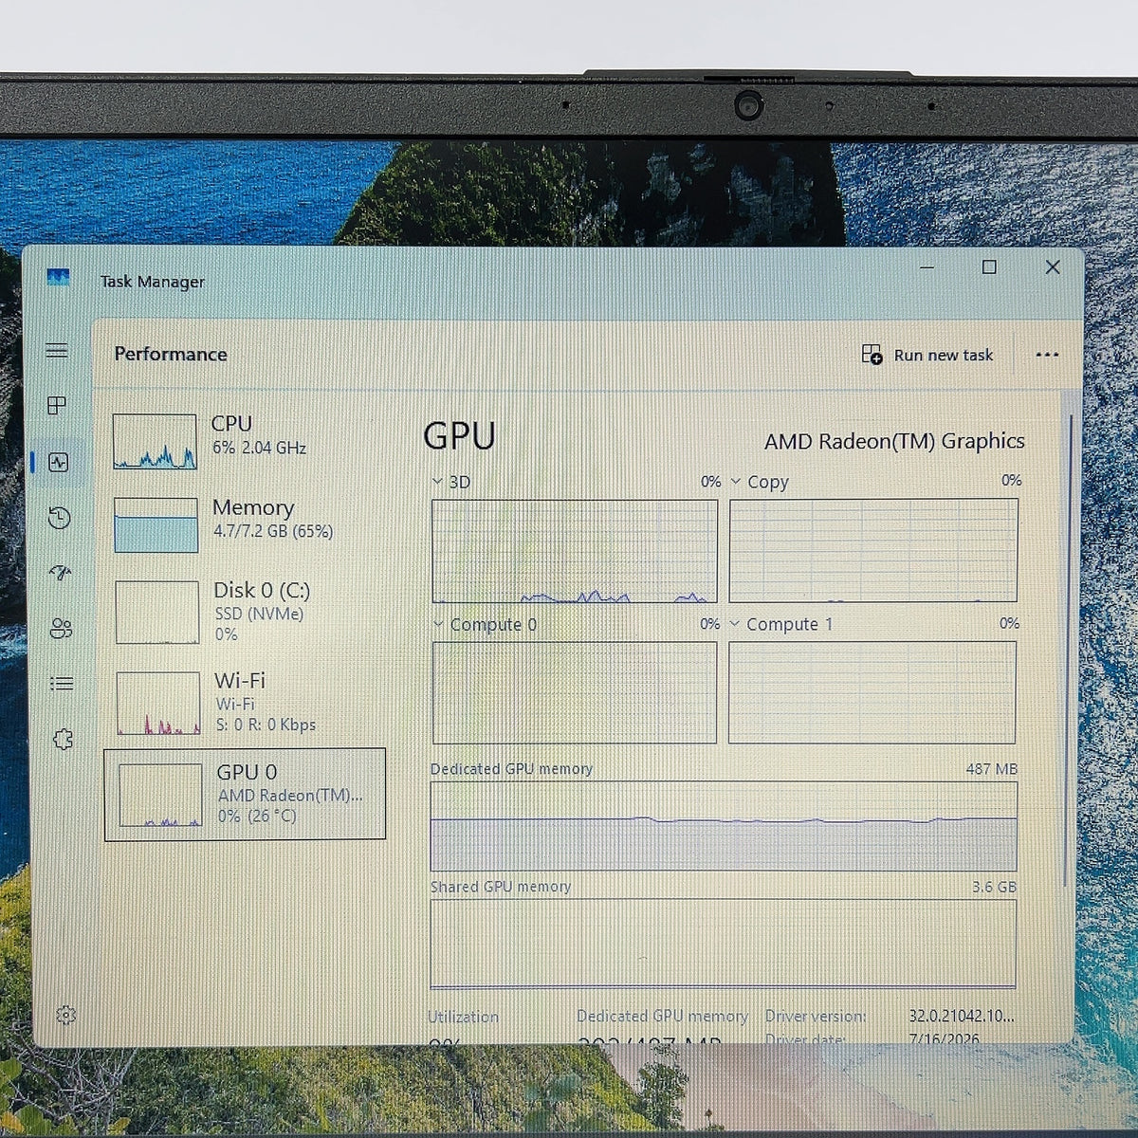Run new task
This screenshot has width=1138, height=1138.
tap(927, 355)
